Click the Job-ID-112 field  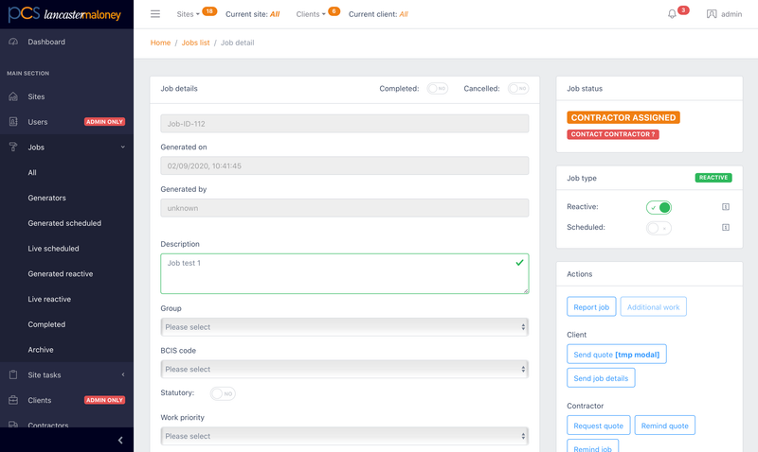click(345, 124)
